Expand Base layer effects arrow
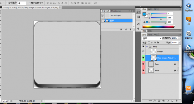The image size is (194, 104). 178,64
